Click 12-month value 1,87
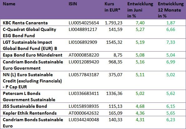This screenshot has height=129, width=186. [x=171, y=23]
